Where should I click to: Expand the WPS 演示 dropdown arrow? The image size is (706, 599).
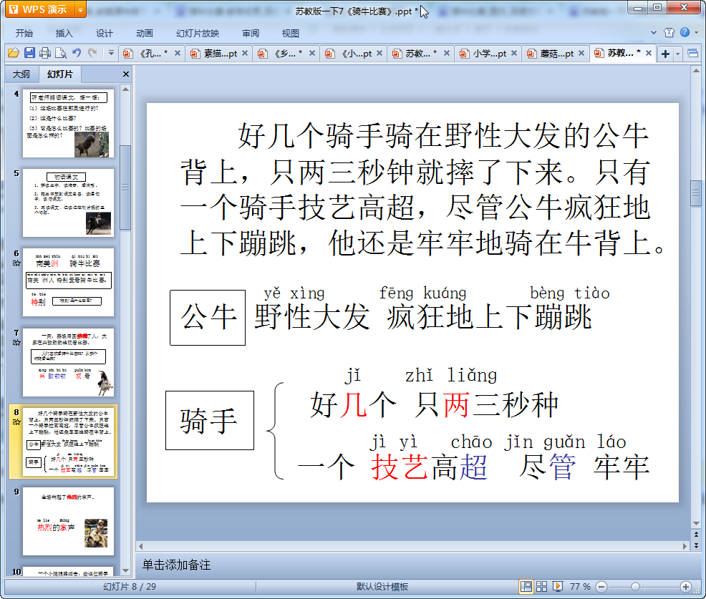click(x=81, y=9)
